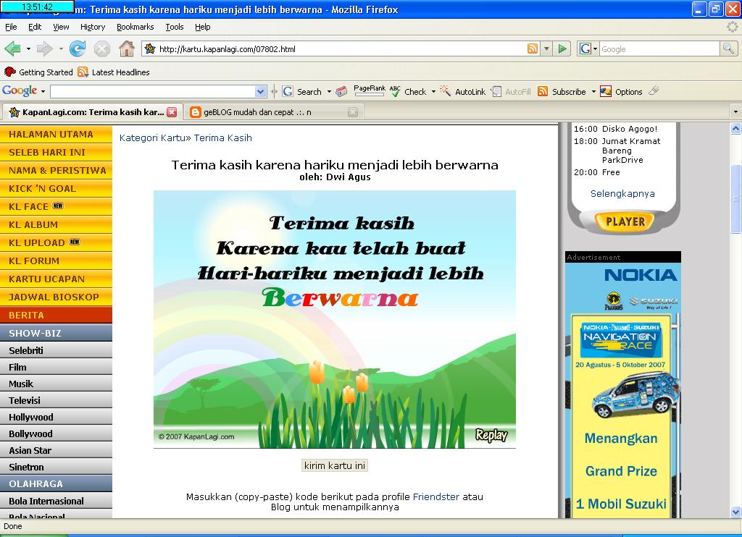Open the History menu
The height and width of the screenshot is (537, 742).
point(93,27)
